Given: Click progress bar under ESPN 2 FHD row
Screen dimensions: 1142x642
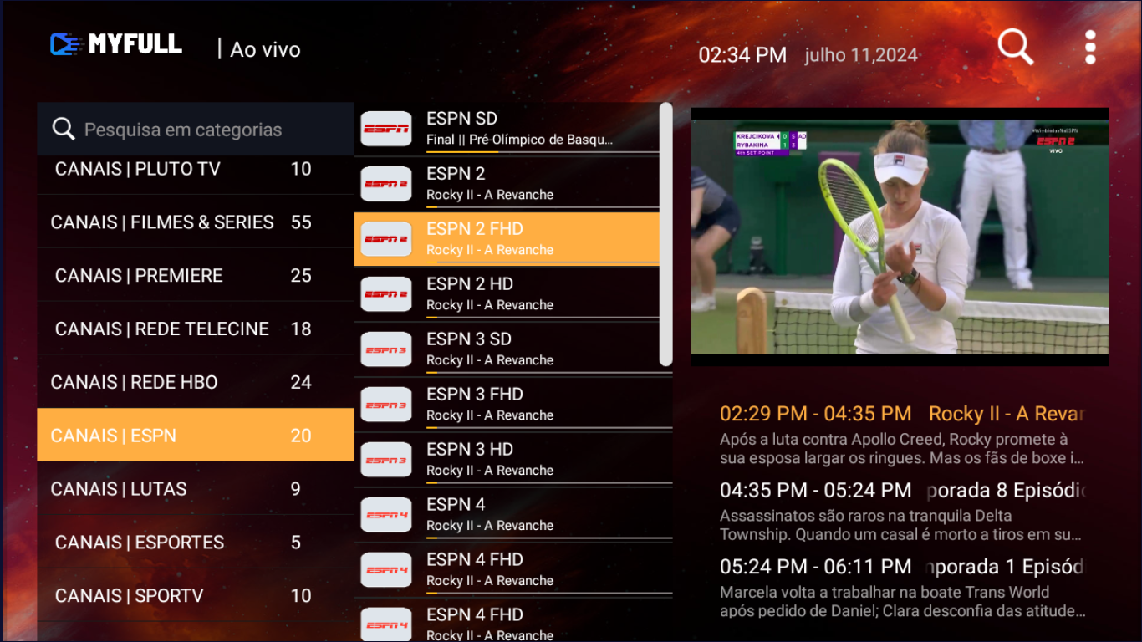Looking at the screenshot, I should click(x=543, y=262).
